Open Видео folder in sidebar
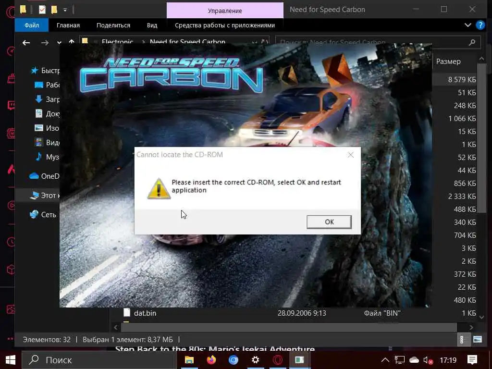 [x=47, y=142]
